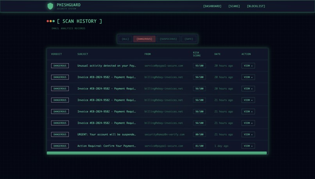The width and height of the screenshot is (315, 179).
Task: View the URGENT account suspended scan
Action: tap(248, 135)
